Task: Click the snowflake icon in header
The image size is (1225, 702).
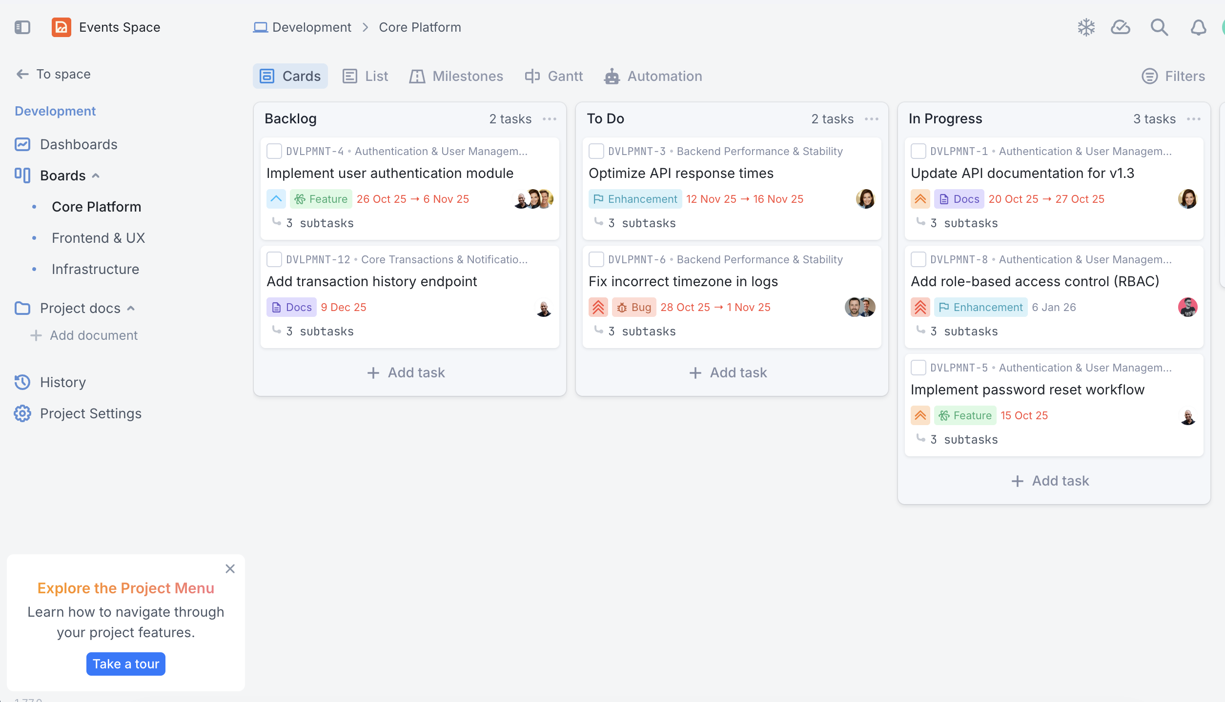Action: [x=1086, y=27]
